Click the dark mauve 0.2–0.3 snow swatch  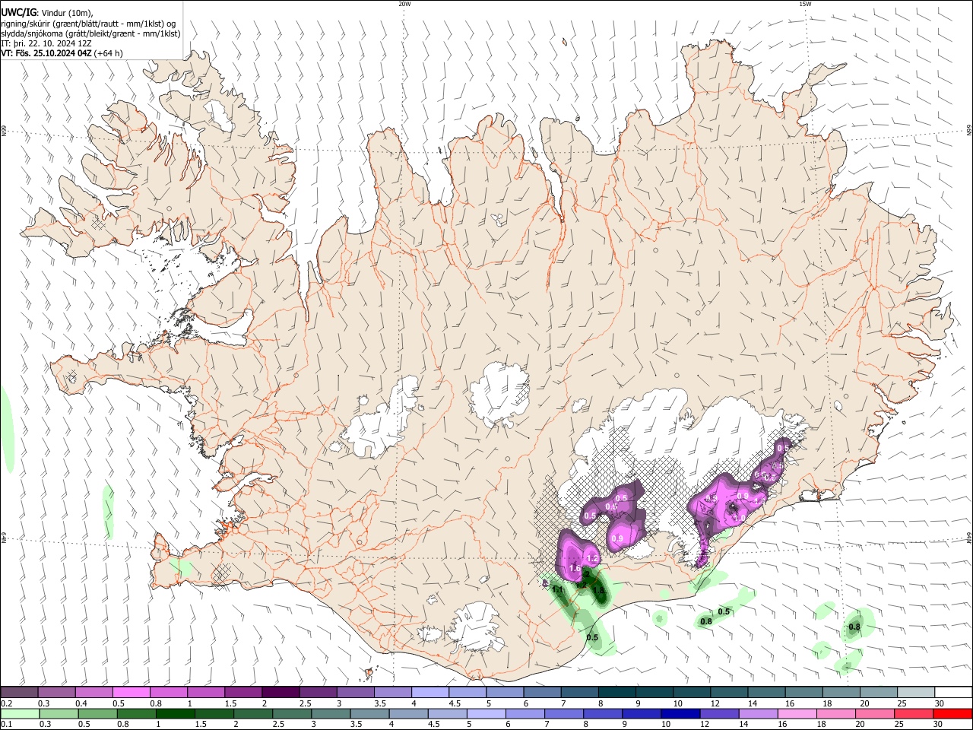coord(19,693)
